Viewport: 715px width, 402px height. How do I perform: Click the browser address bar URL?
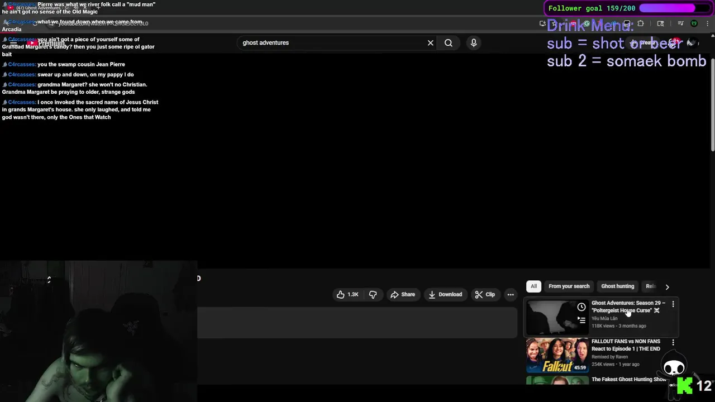[x=103, y=23]
